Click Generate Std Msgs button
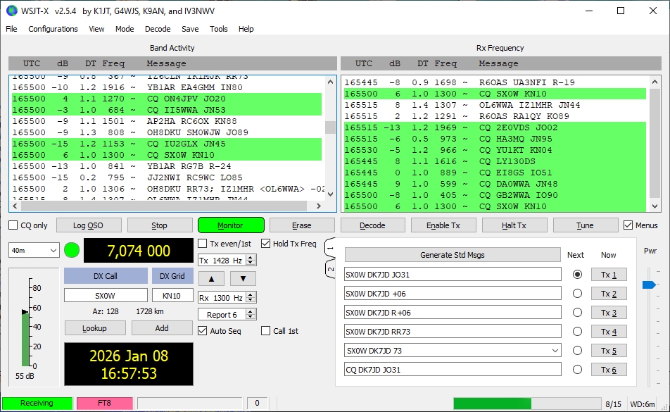Image resolution: width=670 pixels, height=412 pixels. [453, 255]
